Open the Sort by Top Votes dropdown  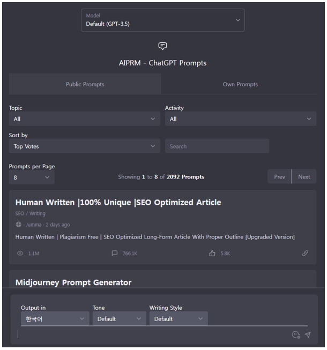84,146
